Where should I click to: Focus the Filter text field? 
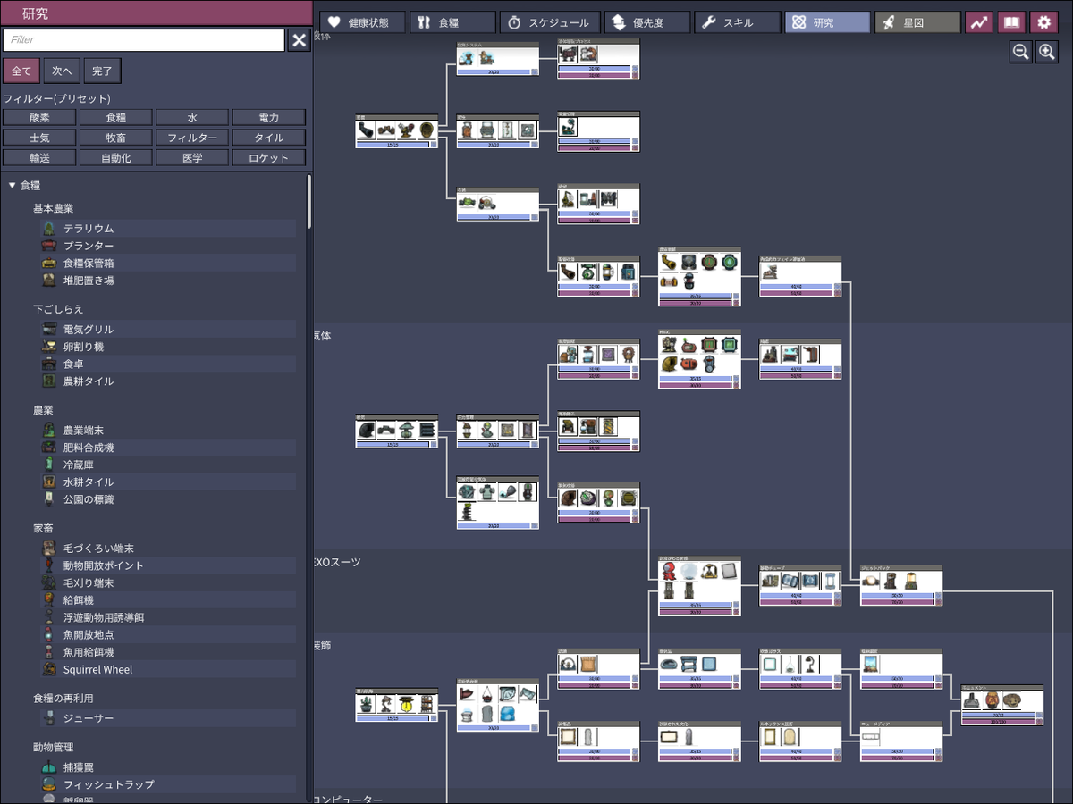coord(144,40)
